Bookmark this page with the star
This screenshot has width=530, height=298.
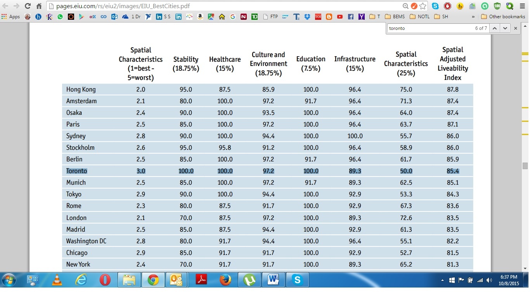click(x=423, y=6)
